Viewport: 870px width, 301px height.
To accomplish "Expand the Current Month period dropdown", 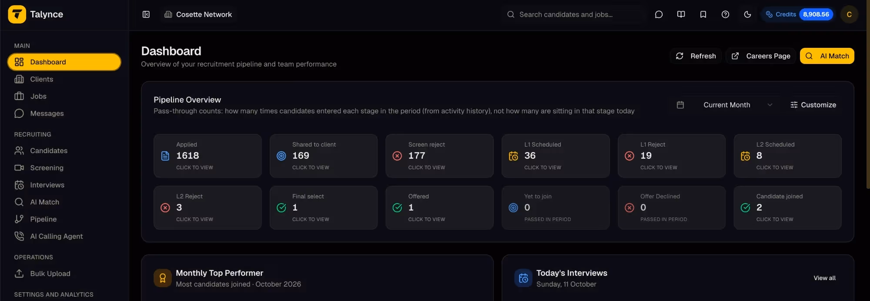I will (x=738, y=105).
